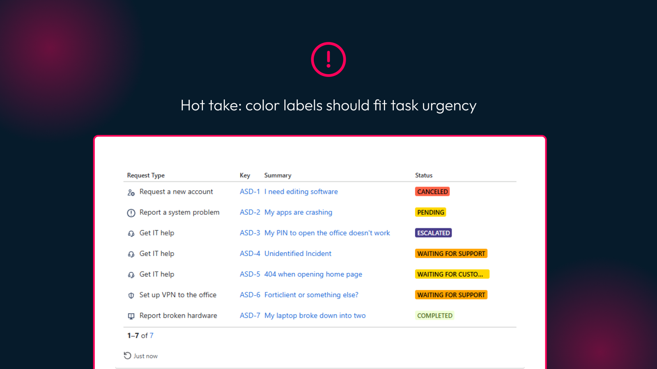Click 'Report a system problem' text
The image size is (657, 369).
pos(179,212)
